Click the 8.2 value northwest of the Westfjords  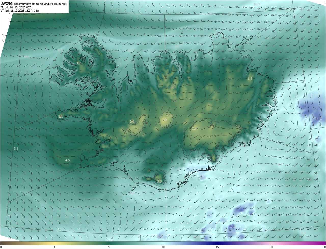[26, 57]
